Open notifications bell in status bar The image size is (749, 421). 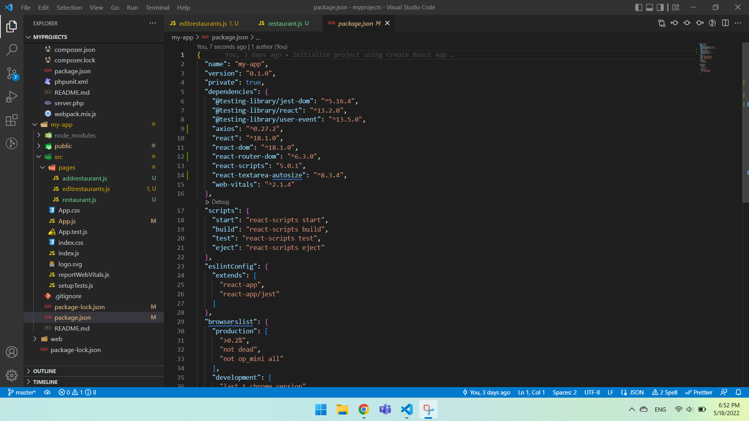click(738, 392)
